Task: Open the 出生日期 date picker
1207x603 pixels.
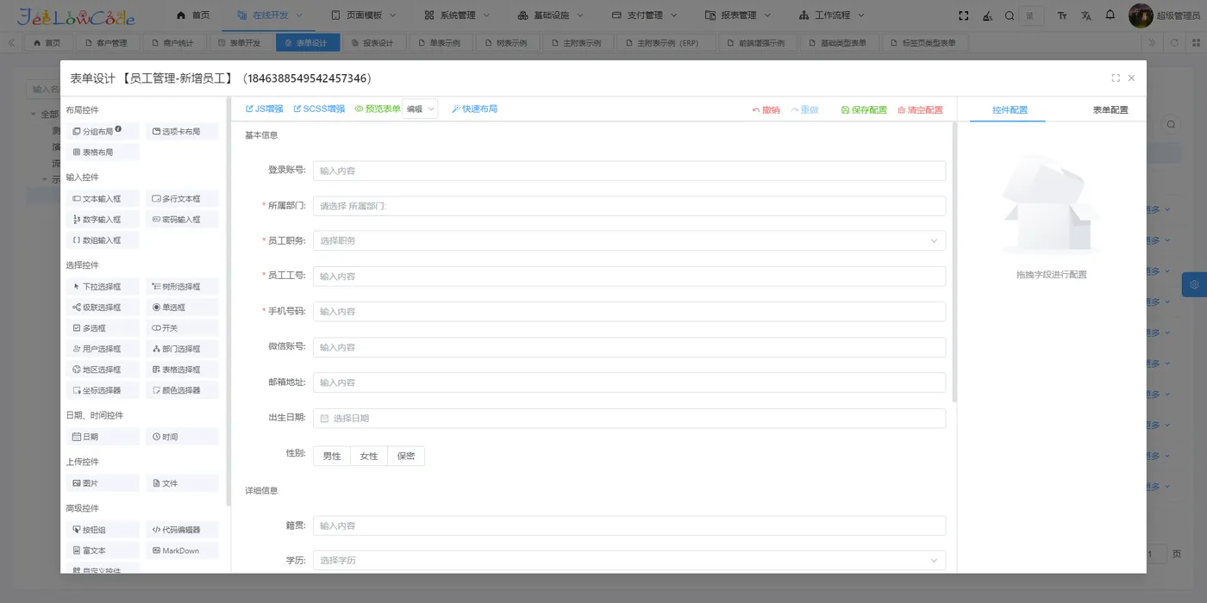Action: tap(629, 418)
